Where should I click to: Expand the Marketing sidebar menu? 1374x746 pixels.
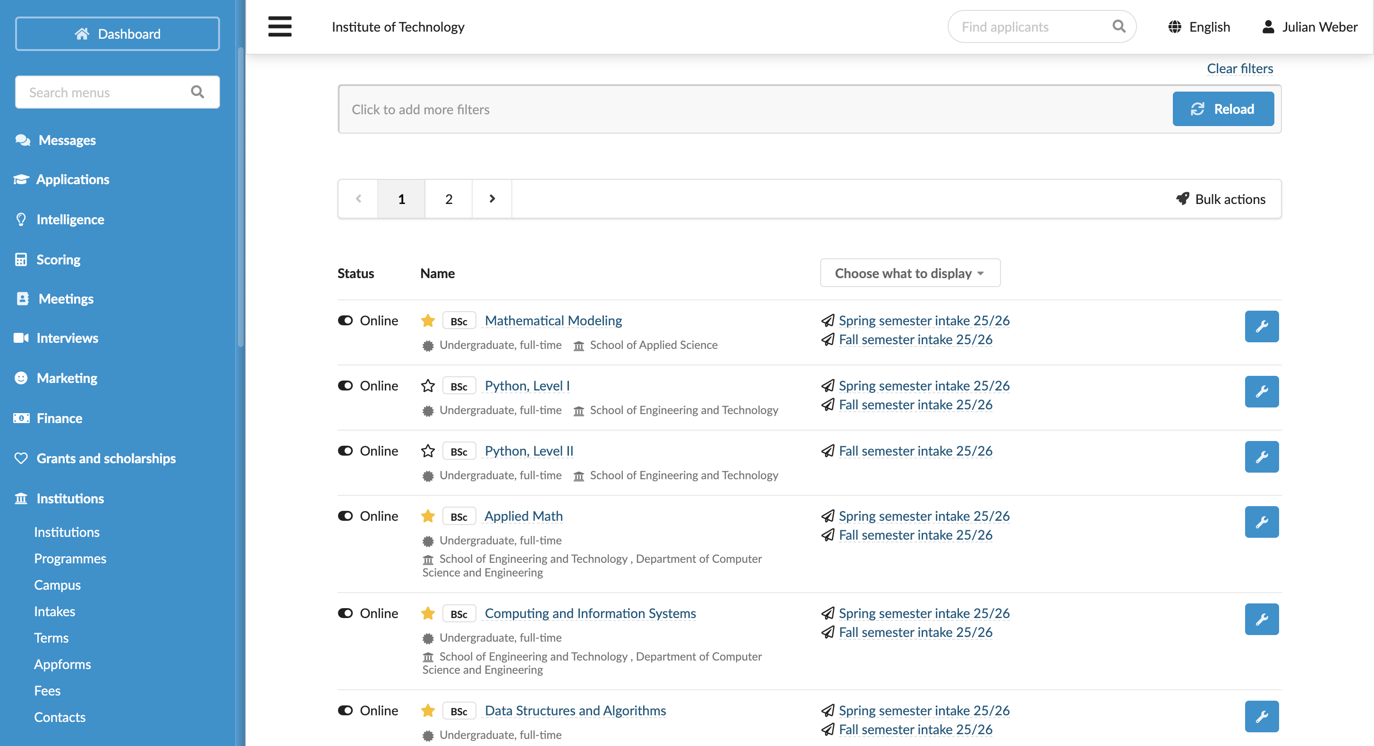click(67, 378)
